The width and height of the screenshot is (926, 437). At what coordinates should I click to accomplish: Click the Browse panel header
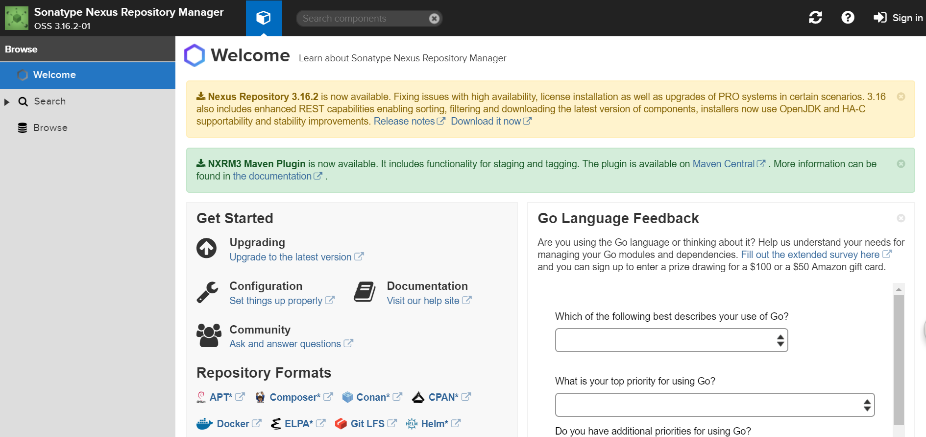click(88, 49)
